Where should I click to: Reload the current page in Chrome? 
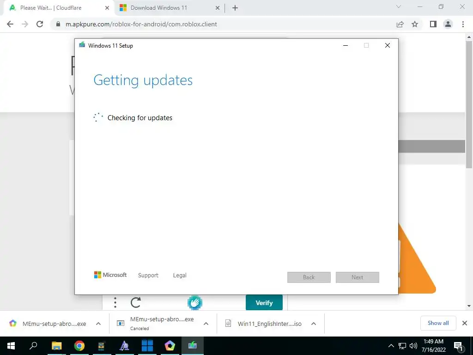pos(40,24)
